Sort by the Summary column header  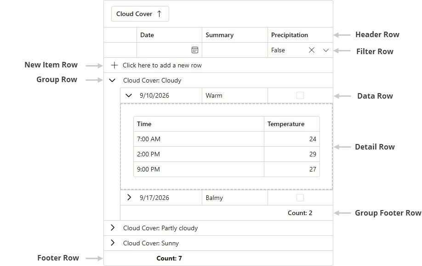(x=235, y=35)
